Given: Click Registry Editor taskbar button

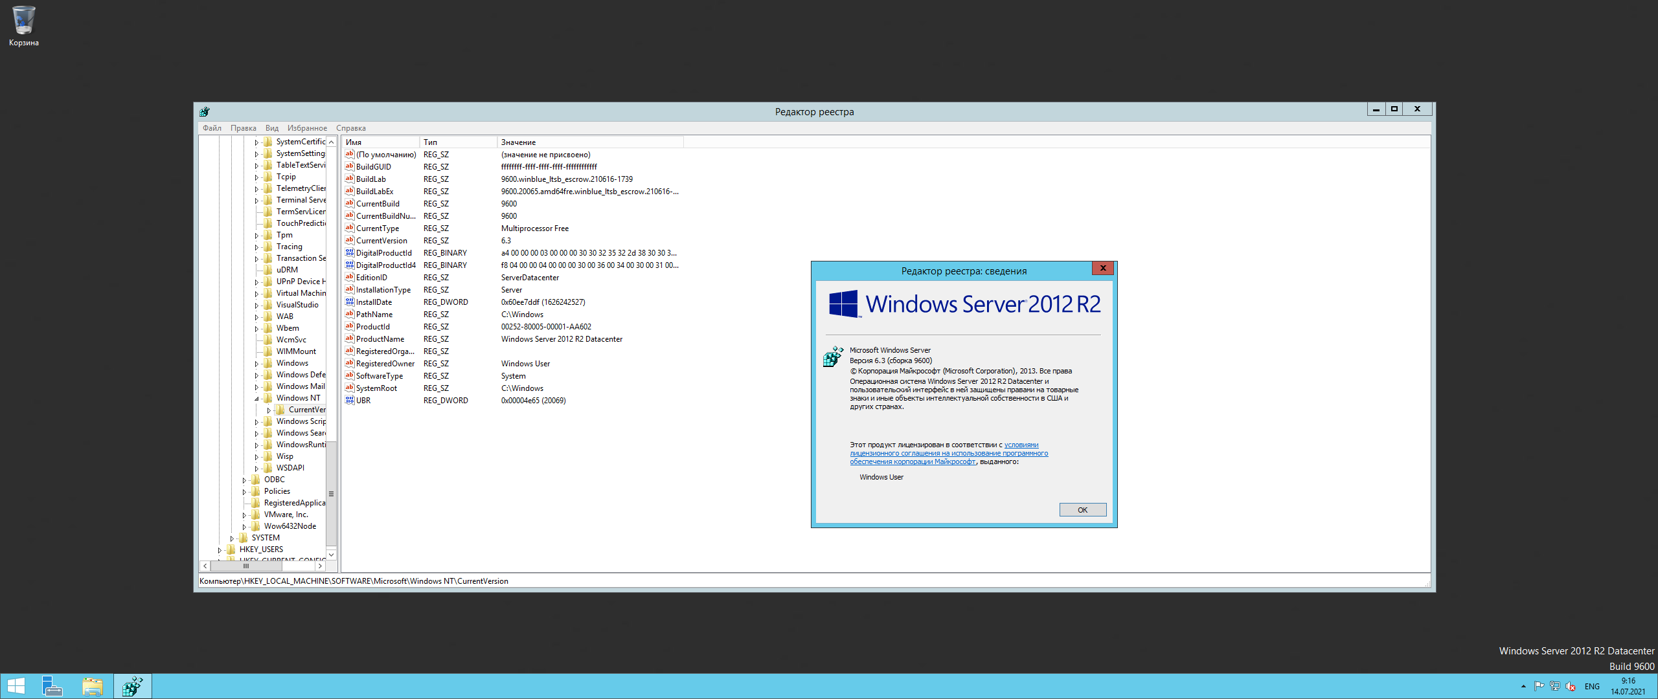Looking at the screenshot, I should [133, 686].
